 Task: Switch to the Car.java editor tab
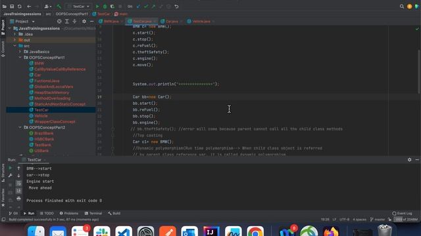point(171,22)
